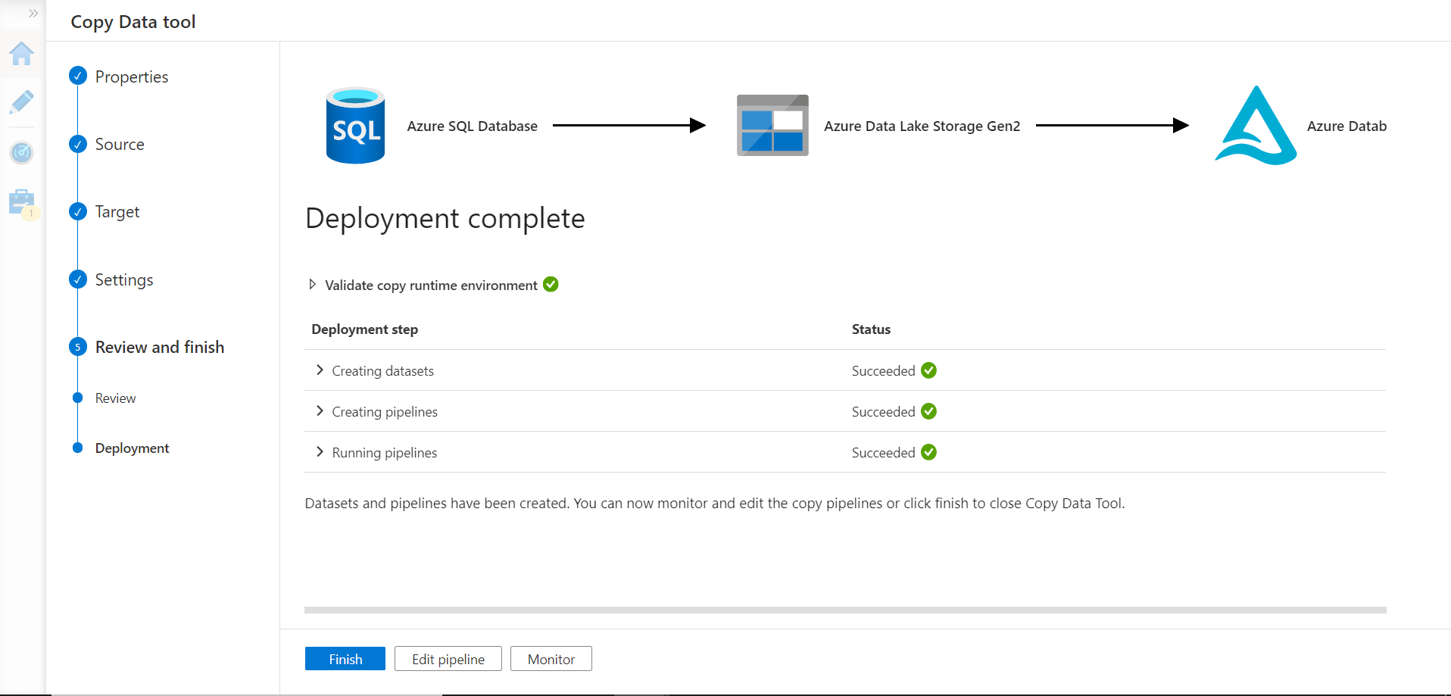Open the Home icon in the sidebar

[x=22, y=54]
